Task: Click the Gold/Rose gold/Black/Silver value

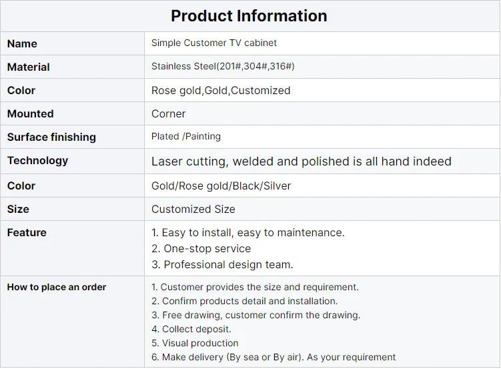Action: (221, 186)
